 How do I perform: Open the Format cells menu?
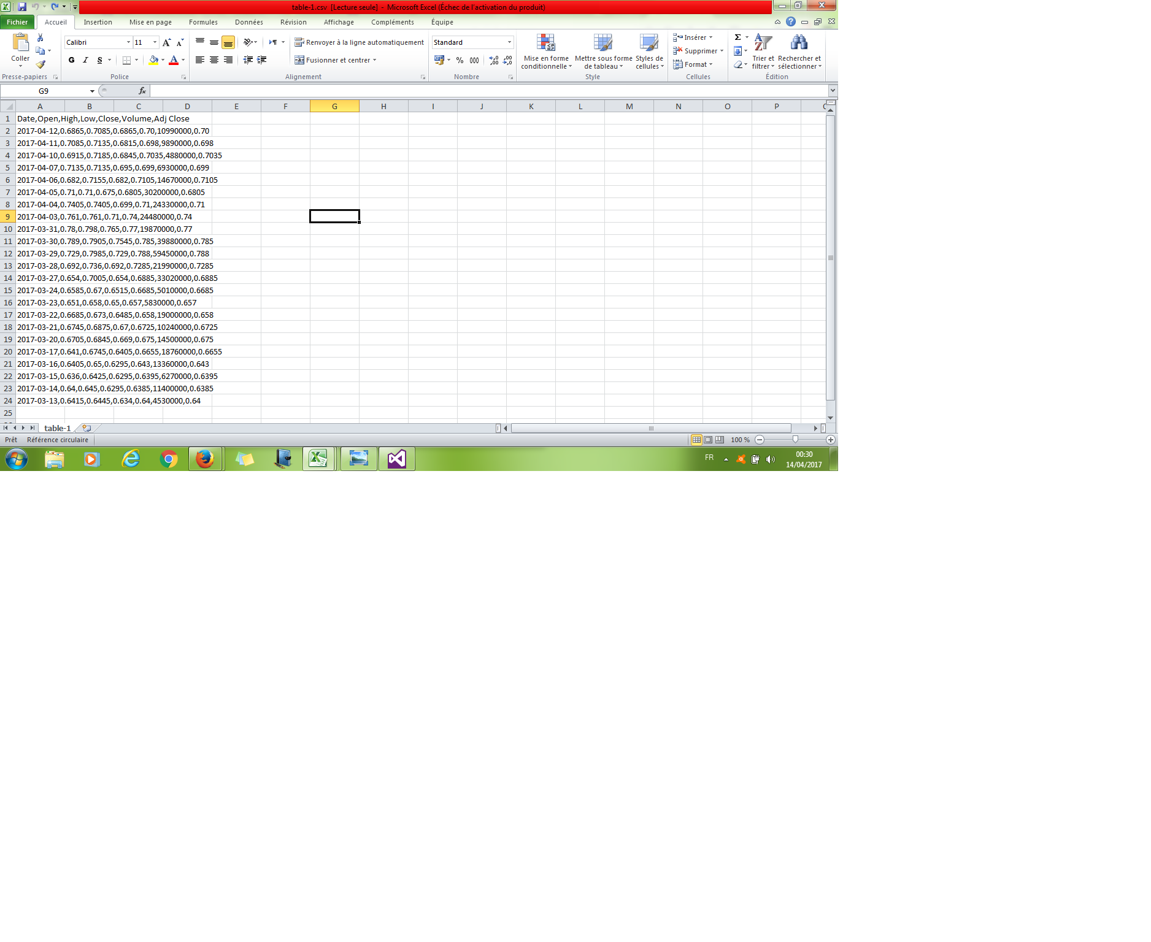(693, 64)
